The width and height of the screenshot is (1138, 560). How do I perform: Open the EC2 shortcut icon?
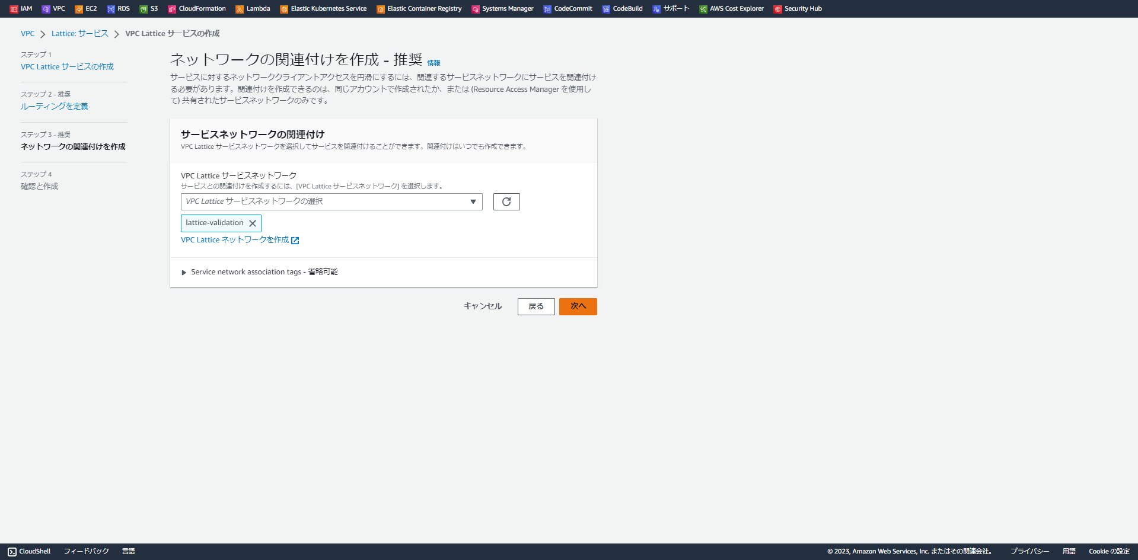pyautogui.click(x=78, y=9)
